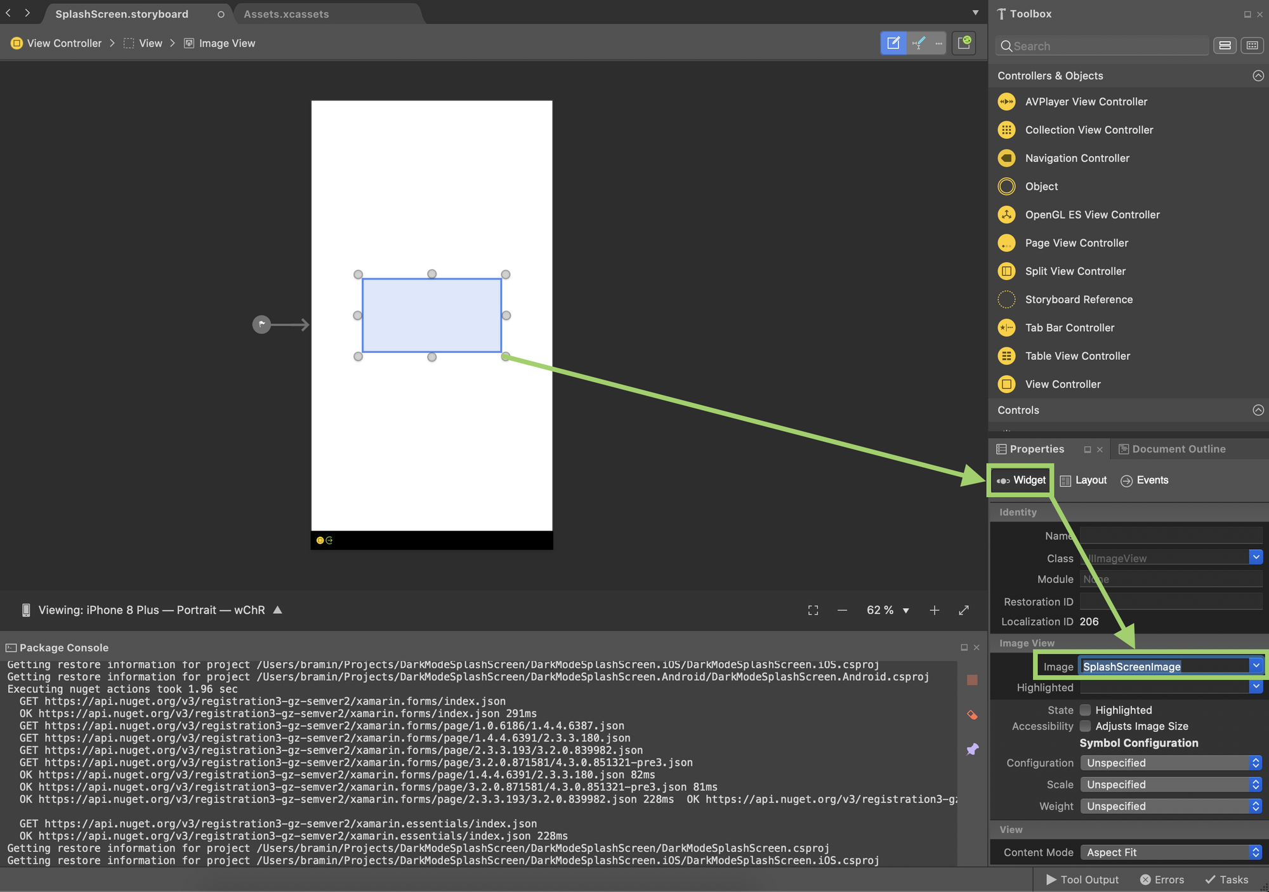Open the Layout properties tab
Screen dimensions: 1269x892
point(1084,481)
